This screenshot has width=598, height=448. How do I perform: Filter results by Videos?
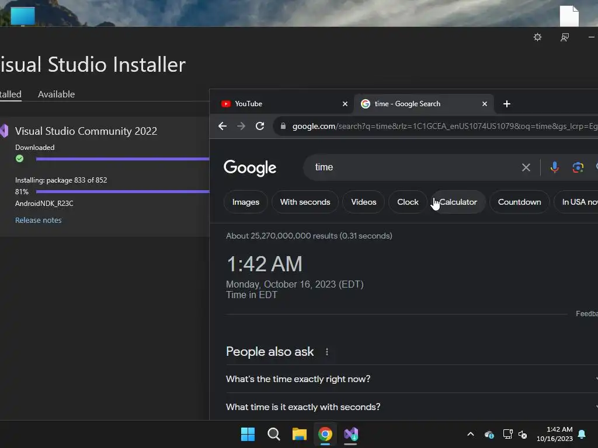[x=363, y=202]
